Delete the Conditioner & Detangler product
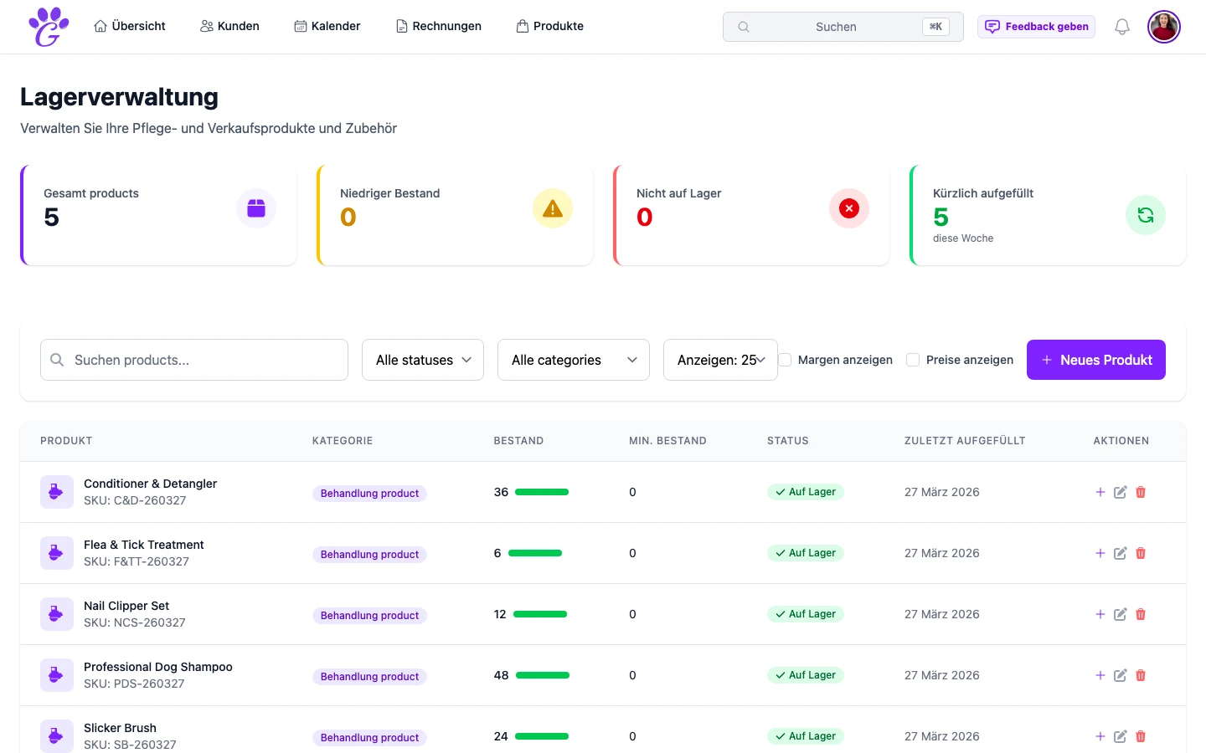 click(1140, 492)
